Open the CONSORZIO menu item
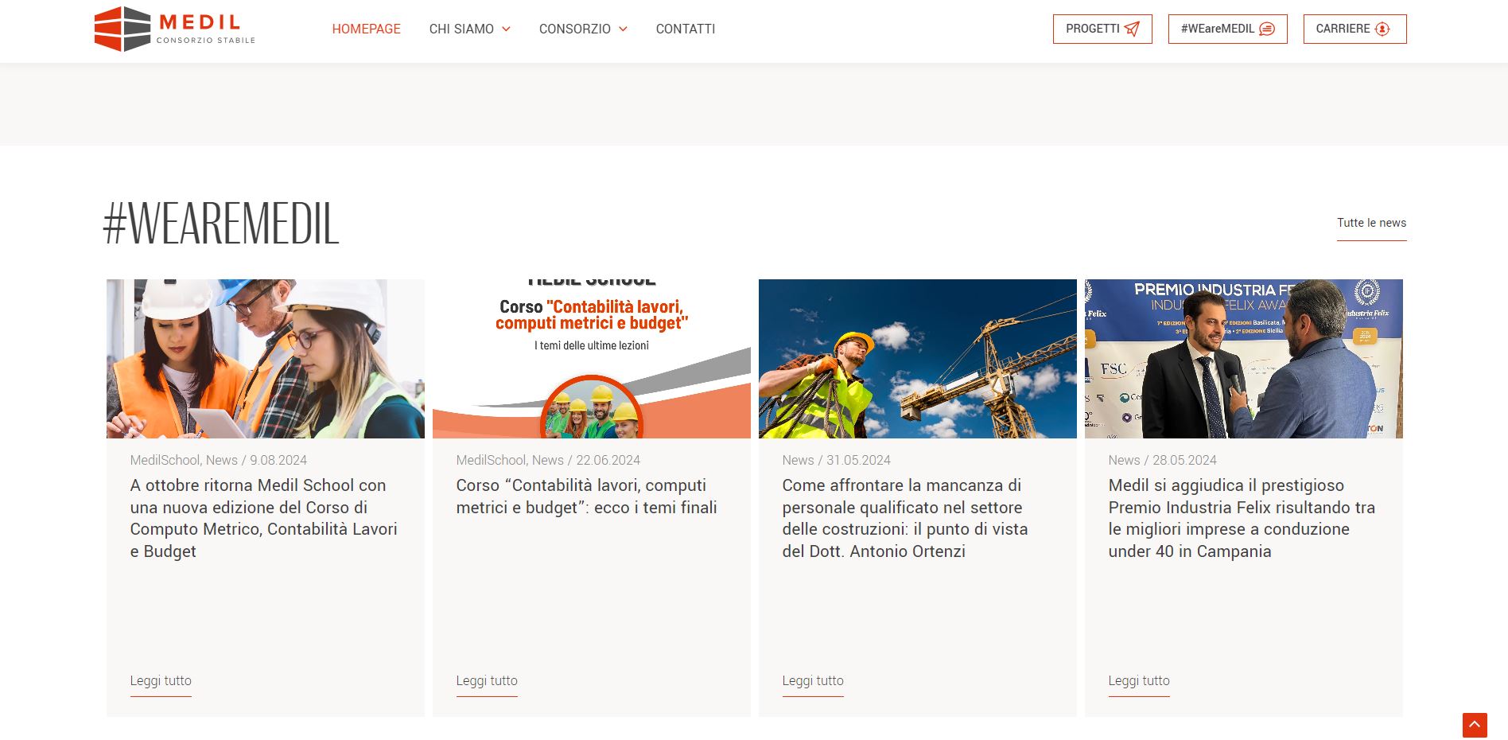The width and height of the screenshot is (1508, 740). (575, 29)
